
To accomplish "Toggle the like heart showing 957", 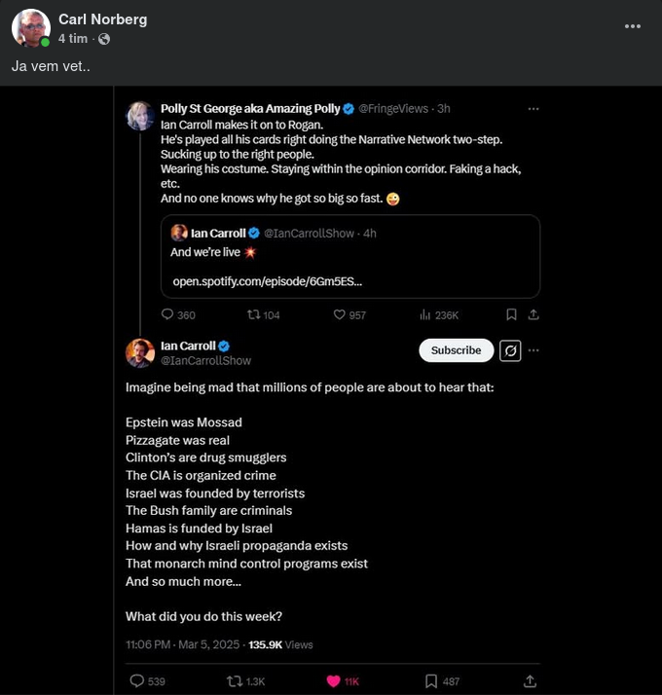I will click(x=340, y=314).
